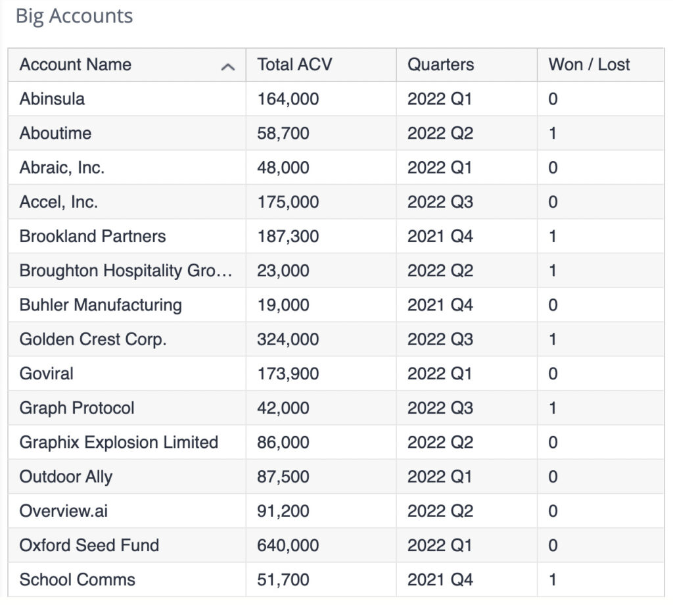Click the 187,300 ACV value

click(x=288, y=236)
